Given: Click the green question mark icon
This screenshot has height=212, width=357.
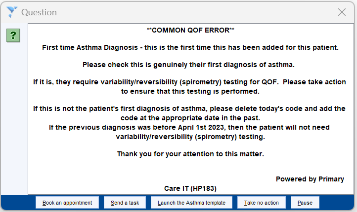Looking at the screenshot, I should 13,35.
